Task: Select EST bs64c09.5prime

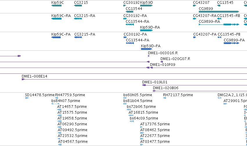Action: tap(132, 121)
